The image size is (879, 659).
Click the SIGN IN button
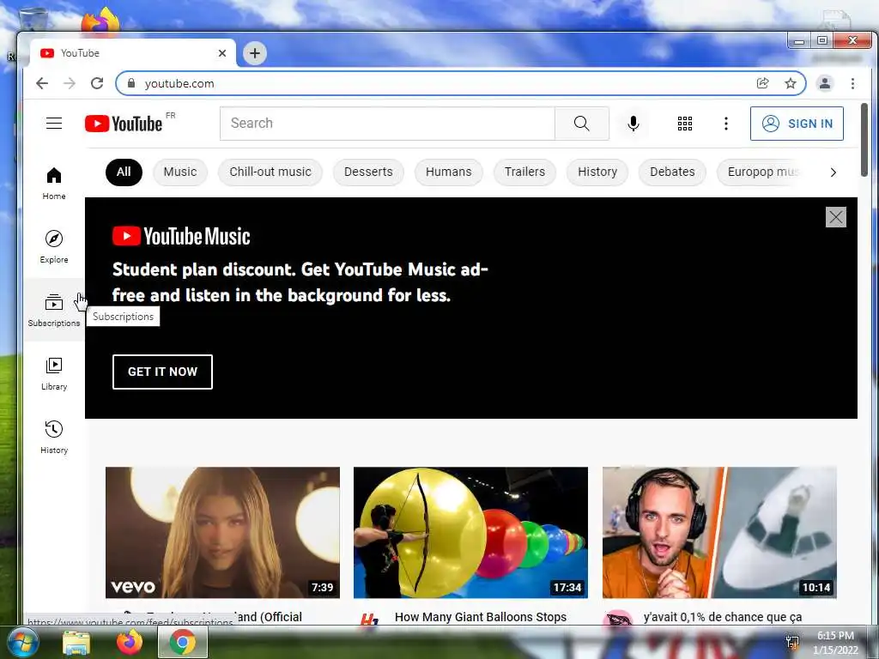click(x=797, y=124)
